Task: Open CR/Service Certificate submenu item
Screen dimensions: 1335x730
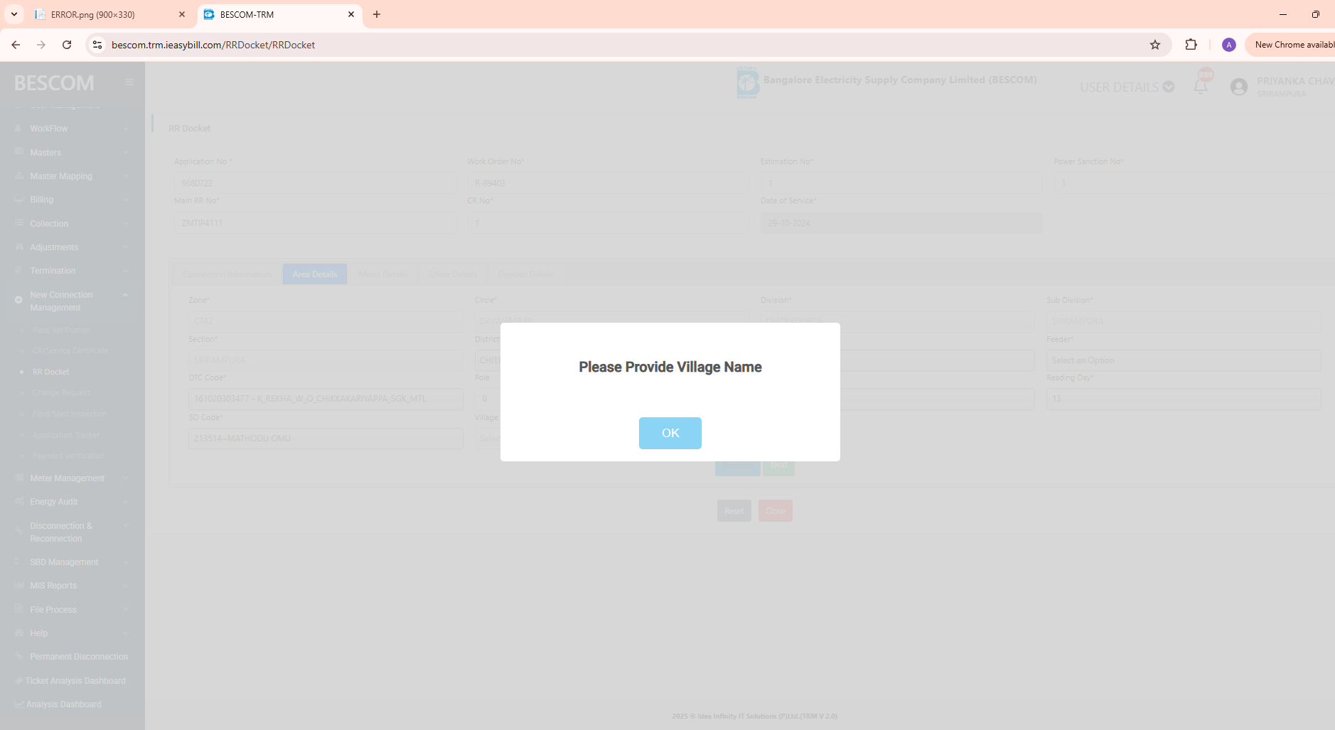Action: pyautogui.click(x=70, y=350)
